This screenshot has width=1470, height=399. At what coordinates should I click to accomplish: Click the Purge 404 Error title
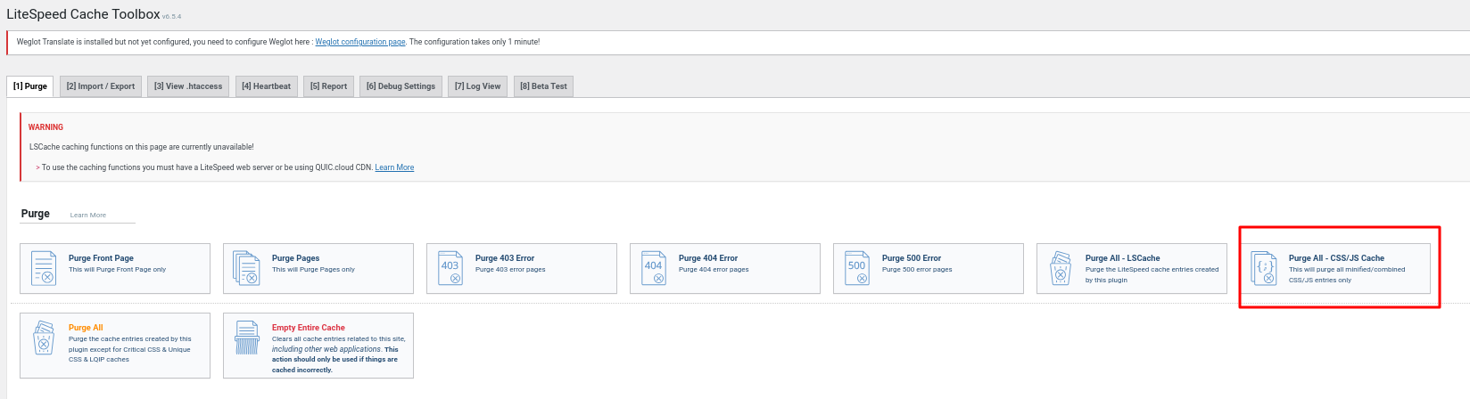tap(708, 258)
